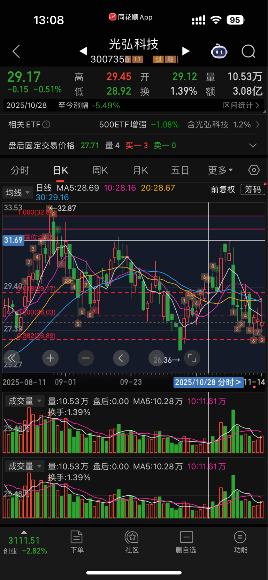268x580 pixels.
Task: Open 下单 order placement
Action: click(x=77, y=542)
